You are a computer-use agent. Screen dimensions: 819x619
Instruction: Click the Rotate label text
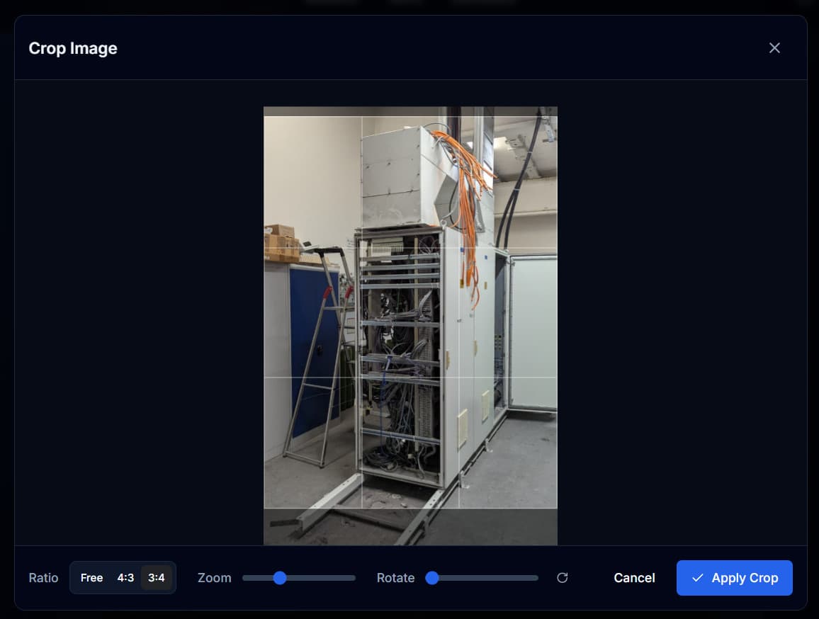pyautogui.click(x=395, y=578)
